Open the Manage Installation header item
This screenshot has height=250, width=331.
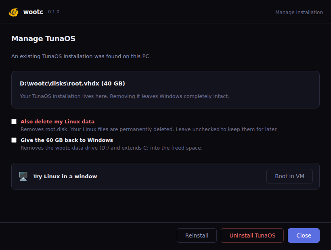299,12
